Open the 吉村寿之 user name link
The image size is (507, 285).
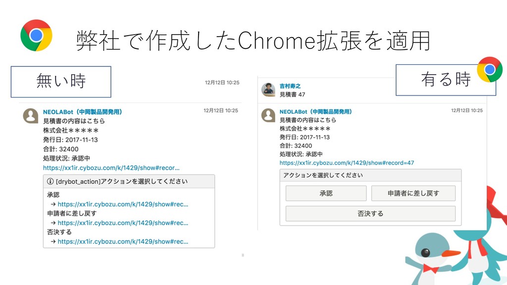[290, 86]
